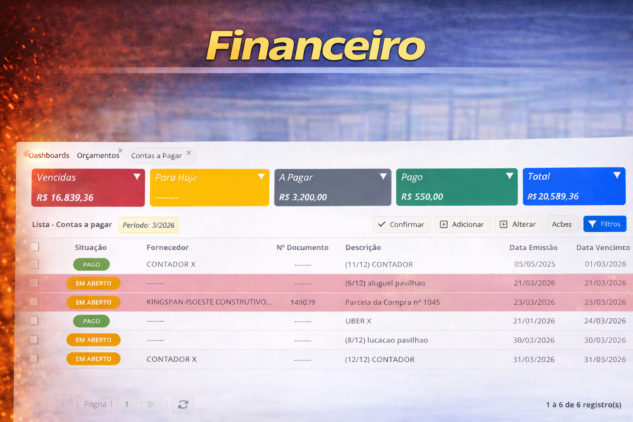Click the Situação column header
The width and height of the screenshot is (633, 422).
91,247
